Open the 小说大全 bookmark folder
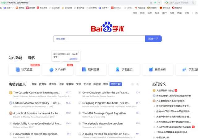198x140 pixels. (67, 8)
